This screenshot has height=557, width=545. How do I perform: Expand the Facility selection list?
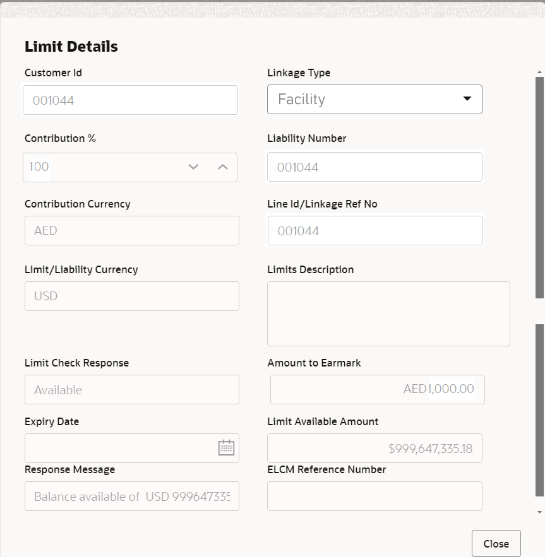tap(467, 99)
